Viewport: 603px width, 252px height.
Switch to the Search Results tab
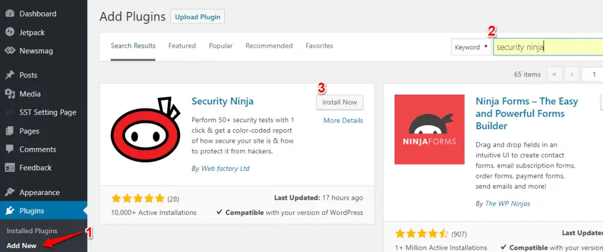[x=133, y=46]
